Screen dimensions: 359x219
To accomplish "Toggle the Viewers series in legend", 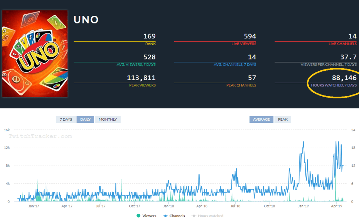I will (x=146, y=216).
